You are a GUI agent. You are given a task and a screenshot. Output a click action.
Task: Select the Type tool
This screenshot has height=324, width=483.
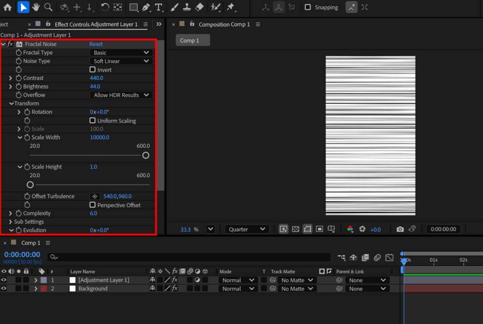coord(158,7)
